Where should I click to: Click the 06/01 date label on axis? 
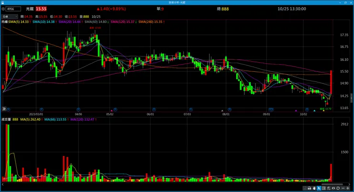[x=150, y=114]
